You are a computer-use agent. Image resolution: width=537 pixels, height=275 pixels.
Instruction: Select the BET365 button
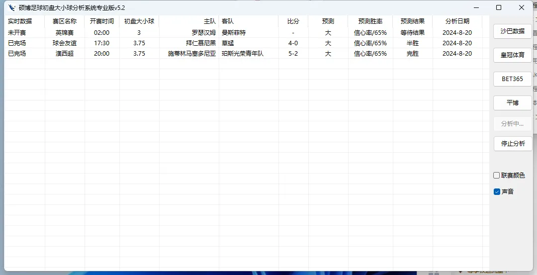(512, 79)
